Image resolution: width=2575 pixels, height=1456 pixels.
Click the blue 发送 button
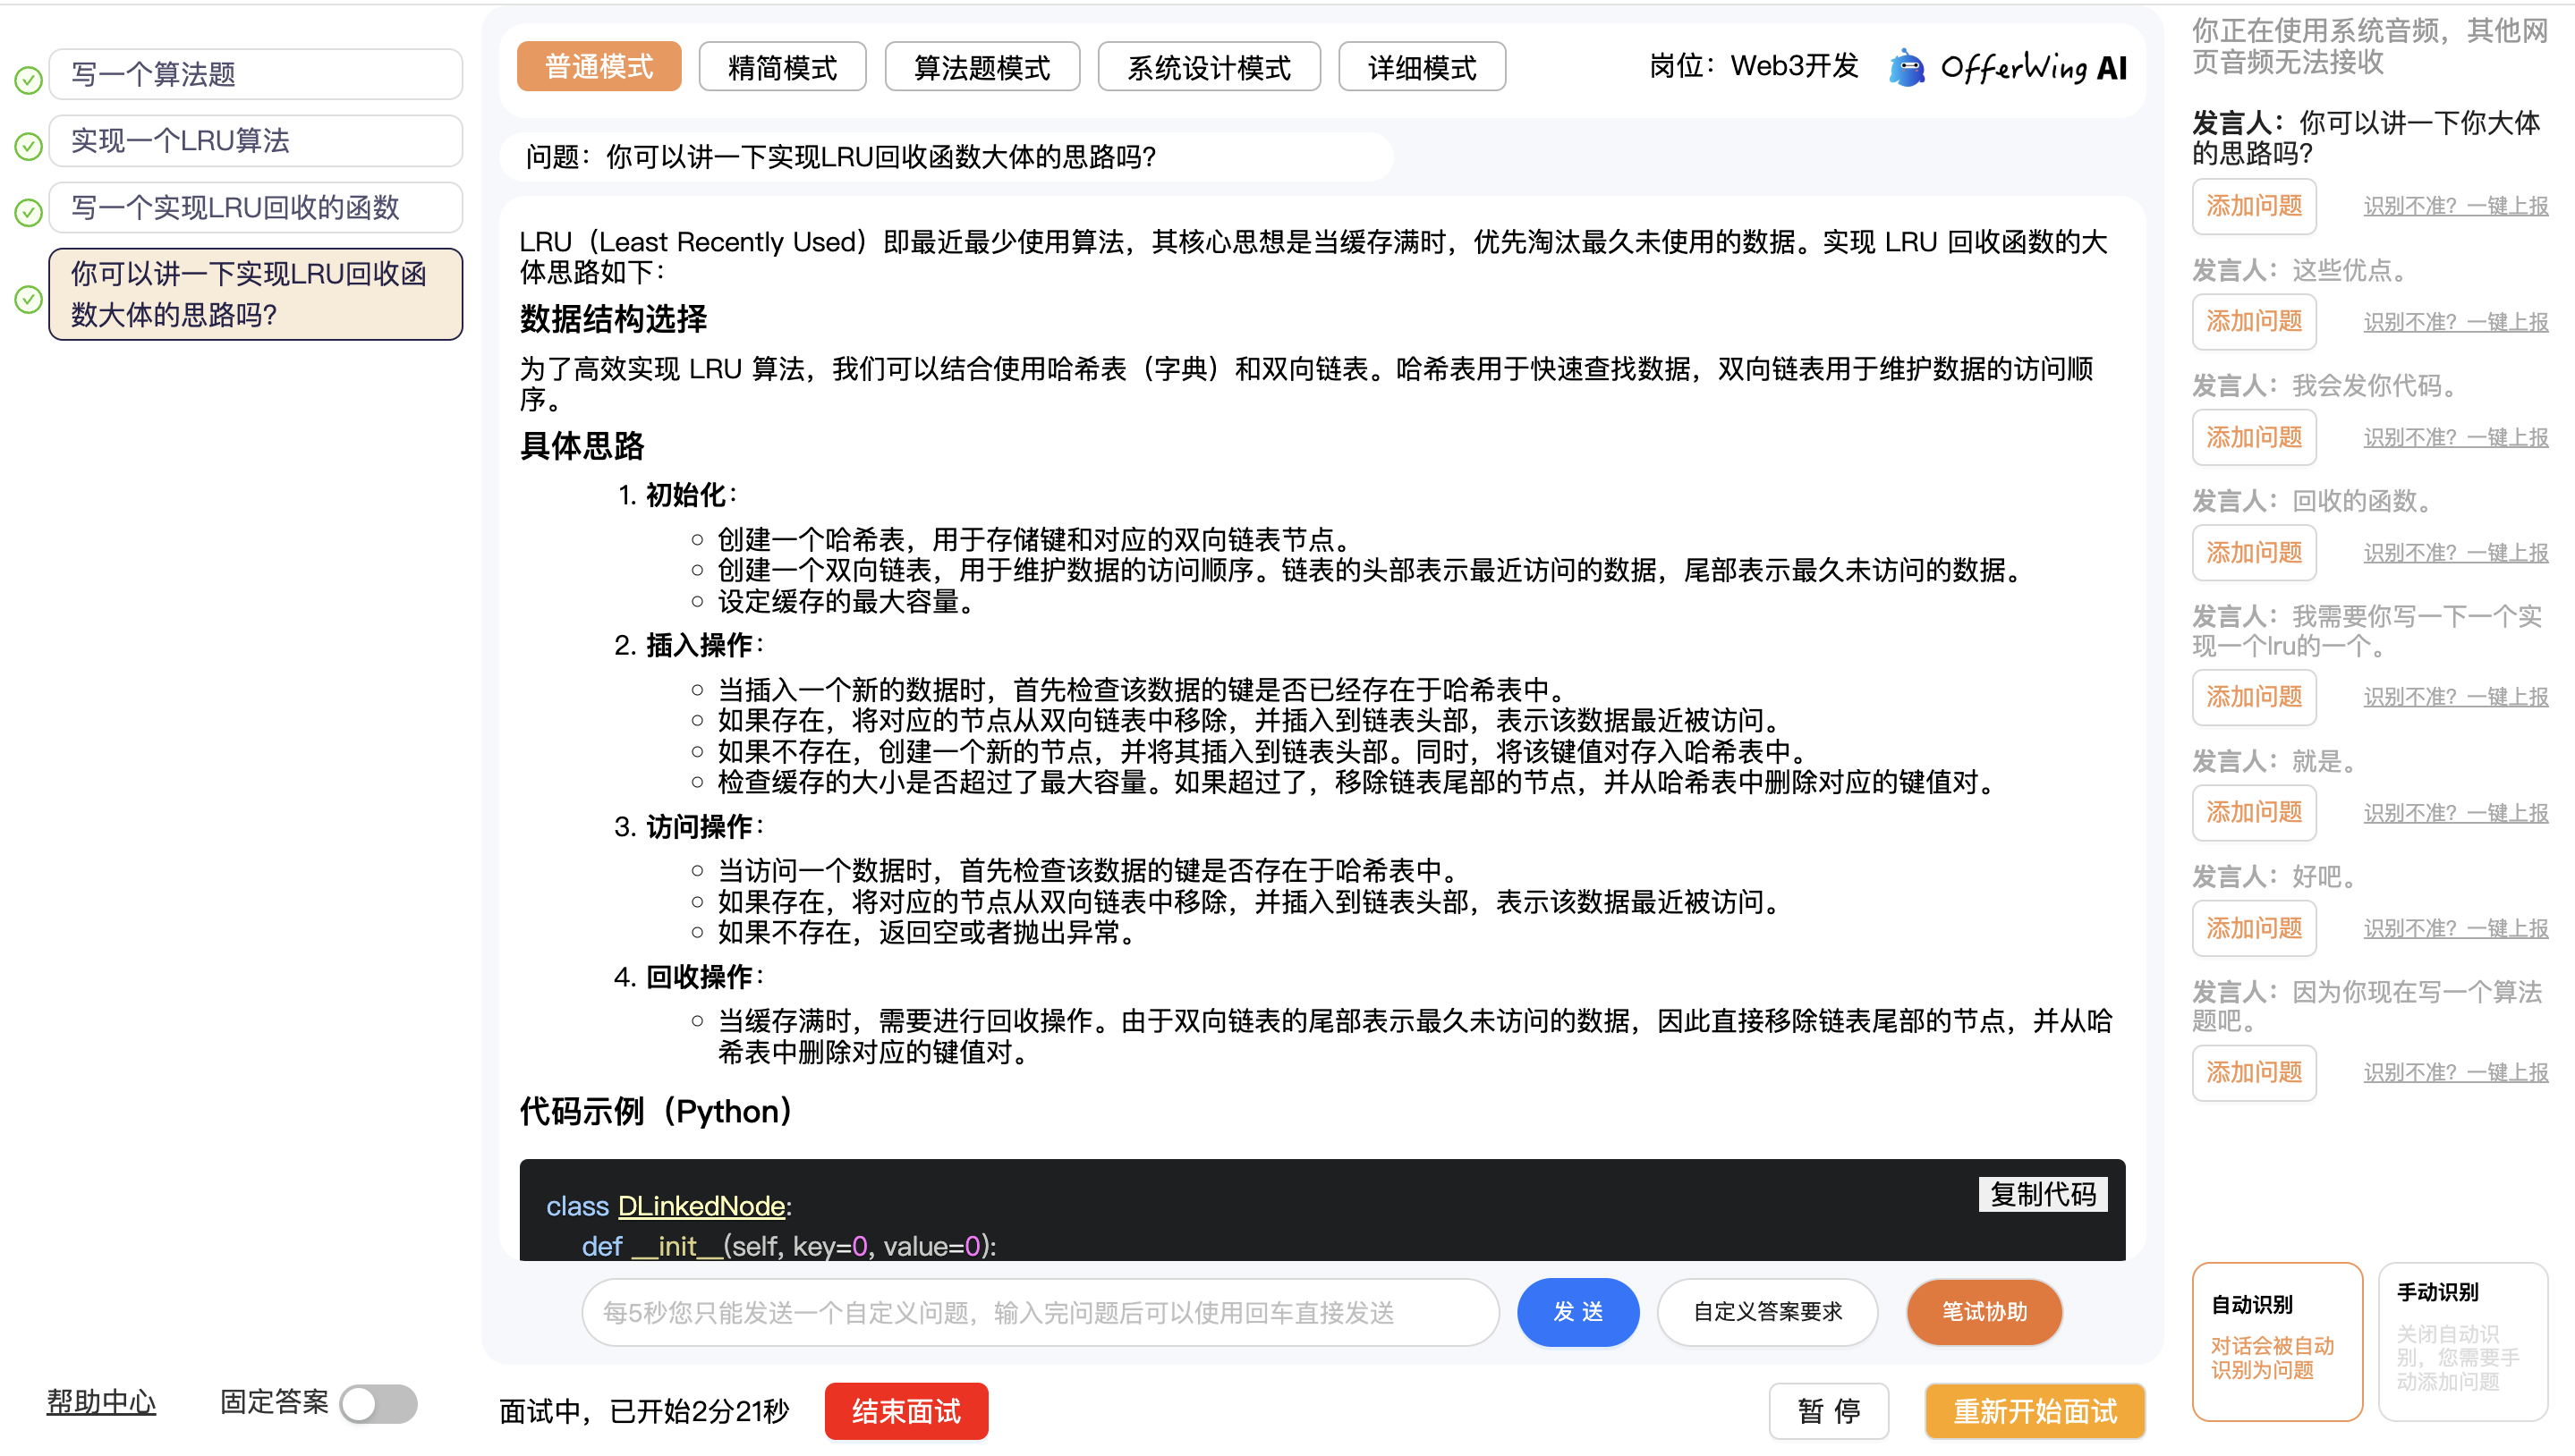1576,1311
